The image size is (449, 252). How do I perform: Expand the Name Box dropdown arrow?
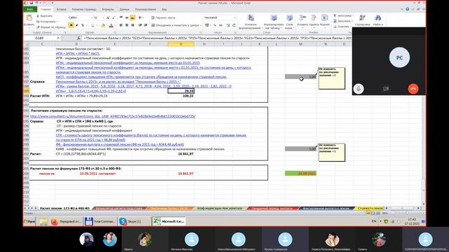click(58, 38)
